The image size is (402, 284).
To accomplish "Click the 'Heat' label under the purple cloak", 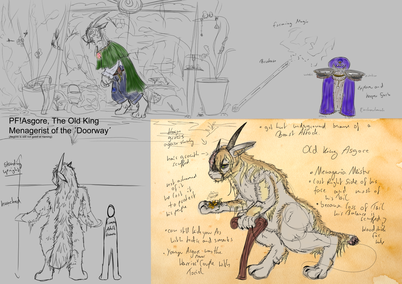I will point(322,116).
